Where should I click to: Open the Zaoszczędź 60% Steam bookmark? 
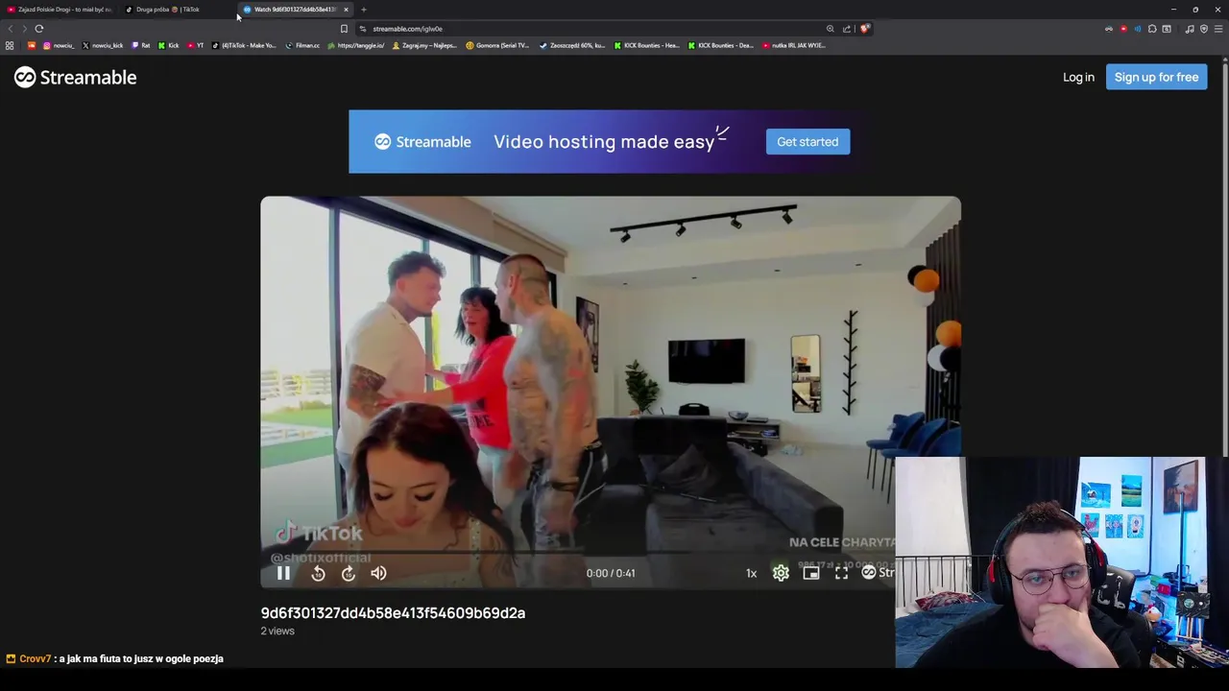click(x=572, y=45)
